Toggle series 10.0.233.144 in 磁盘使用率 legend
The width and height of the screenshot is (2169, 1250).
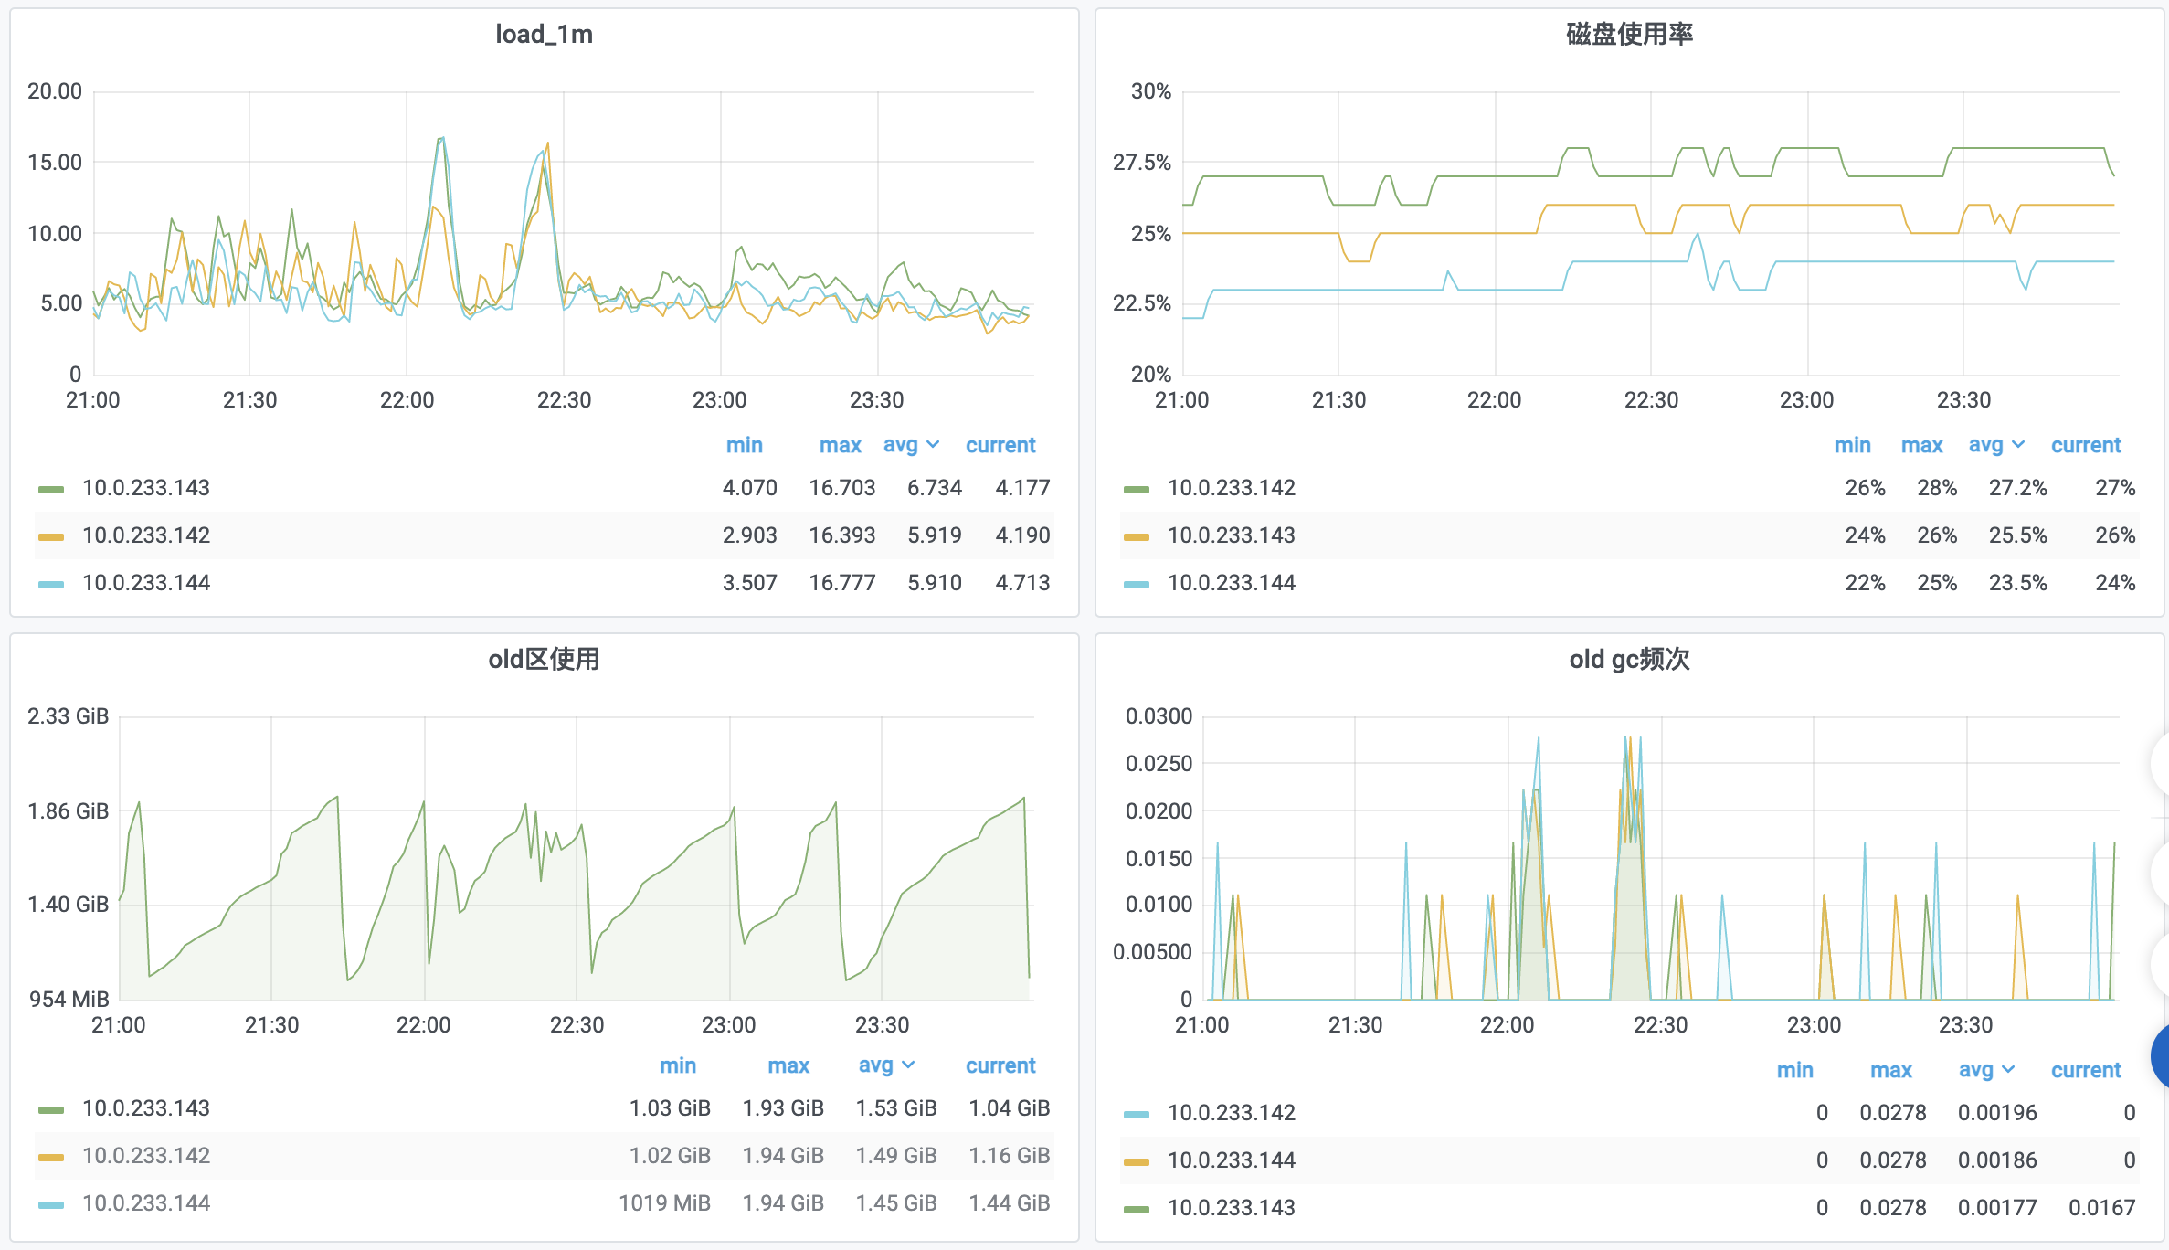click(x=1232, y=583)
